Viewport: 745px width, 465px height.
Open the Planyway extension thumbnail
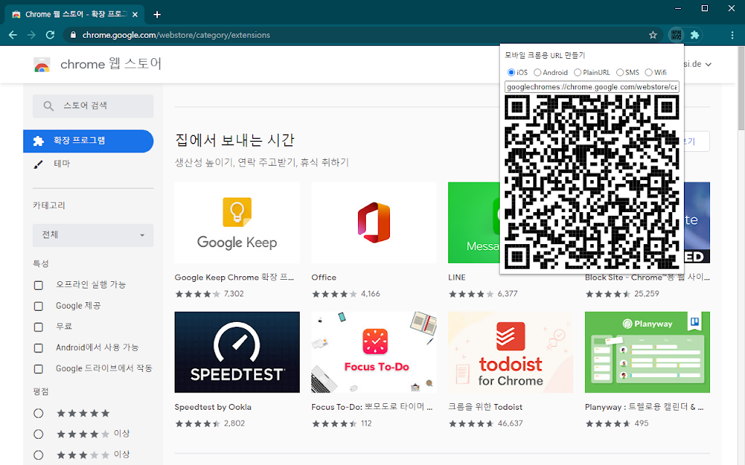tap(648, 352)
